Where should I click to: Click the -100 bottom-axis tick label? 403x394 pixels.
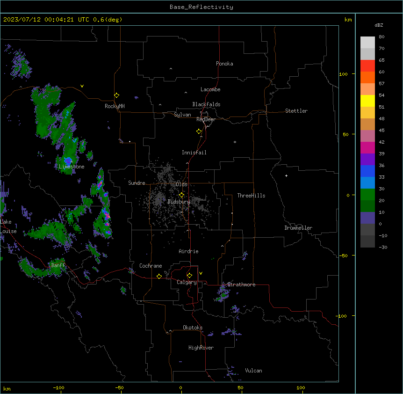pos(58,387)
